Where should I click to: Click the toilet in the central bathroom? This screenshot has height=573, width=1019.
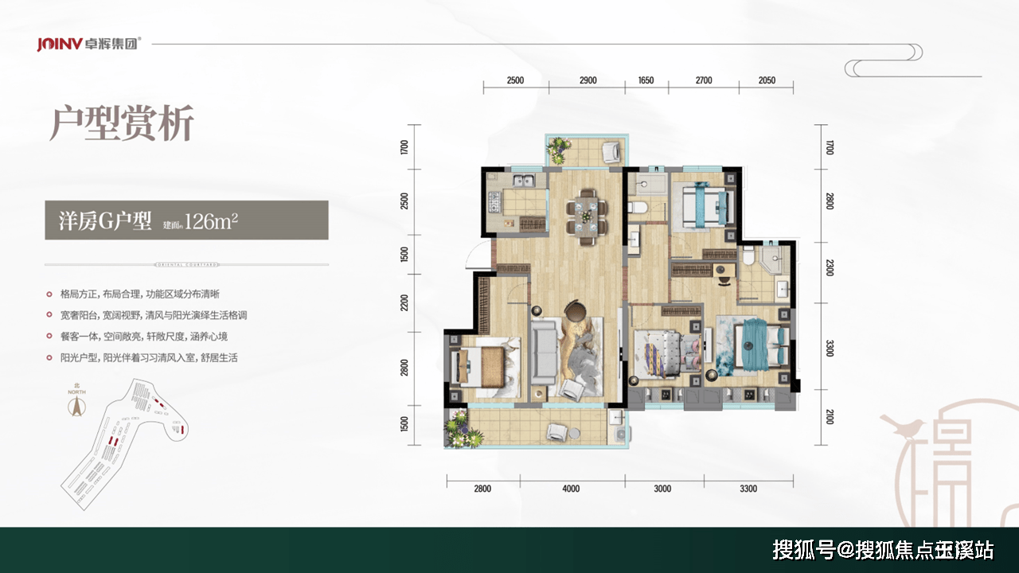[639, 208]
